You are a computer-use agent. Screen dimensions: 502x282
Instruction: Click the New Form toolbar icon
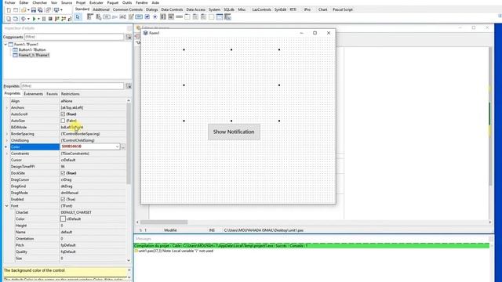16,10
